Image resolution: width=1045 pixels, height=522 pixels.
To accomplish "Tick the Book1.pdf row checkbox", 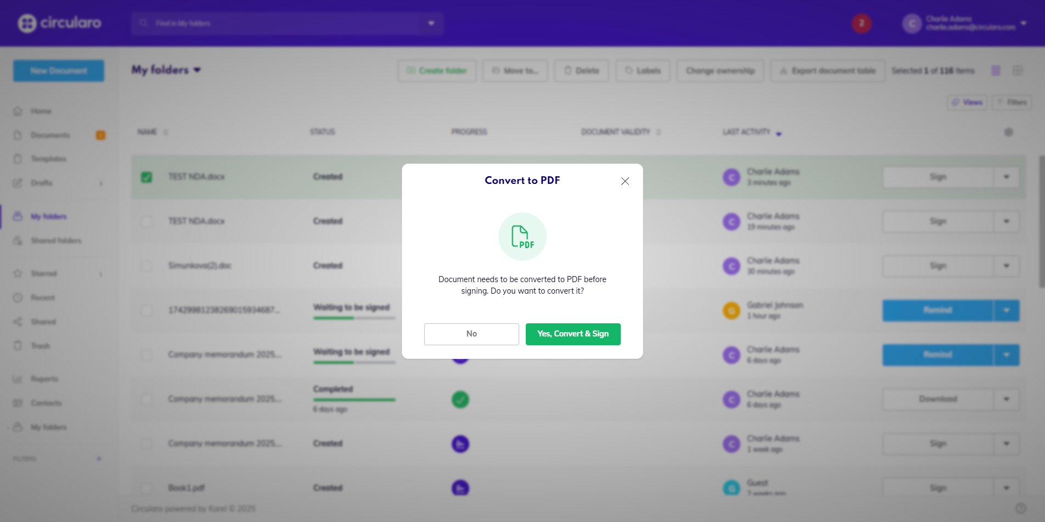I will [147, 487].
